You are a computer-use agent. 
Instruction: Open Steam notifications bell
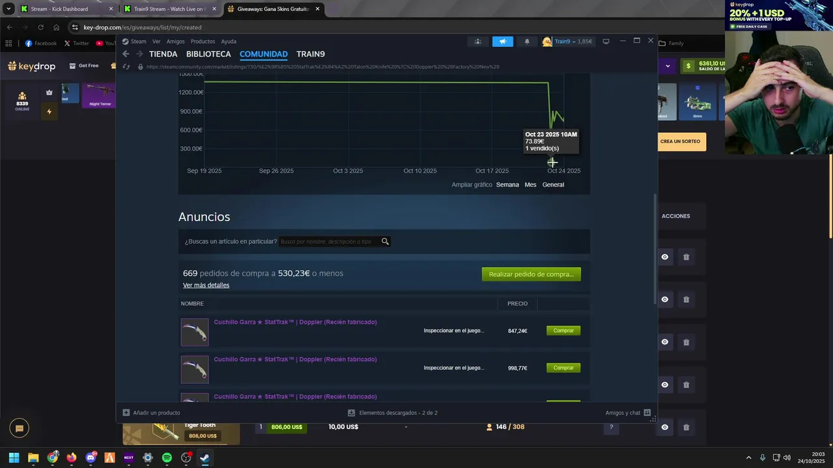point(527,42)
